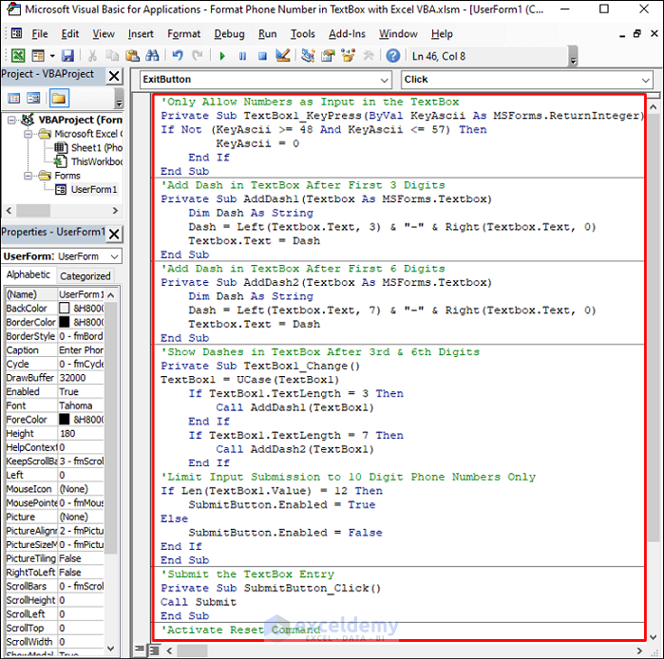Click the Design Mode icon

click(282, 56)
